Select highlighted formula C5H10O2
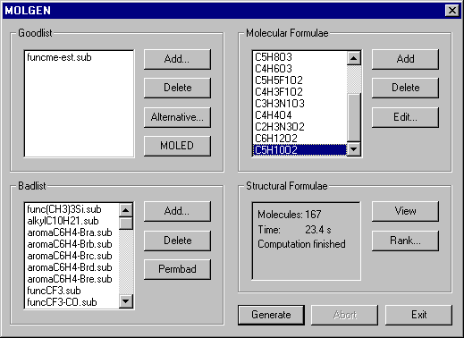464x338 pixels. 299,150
